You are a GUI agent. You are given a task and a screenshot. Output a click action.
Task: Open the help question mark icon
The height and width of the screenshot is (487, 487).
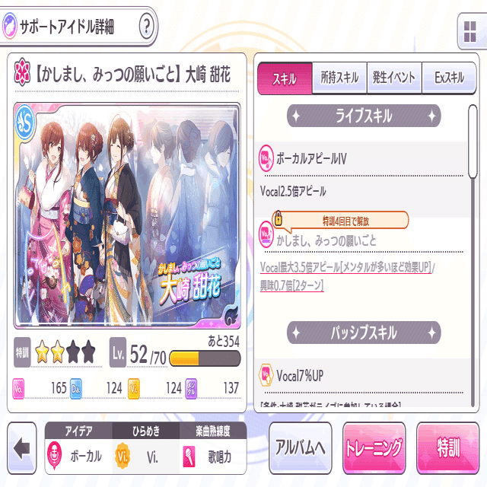146,27
